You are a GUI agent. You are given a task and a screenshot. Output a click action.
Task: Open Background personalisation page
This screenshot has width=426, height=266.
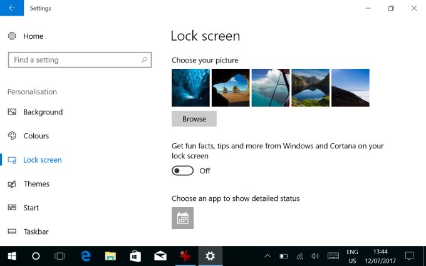(43, 112)
